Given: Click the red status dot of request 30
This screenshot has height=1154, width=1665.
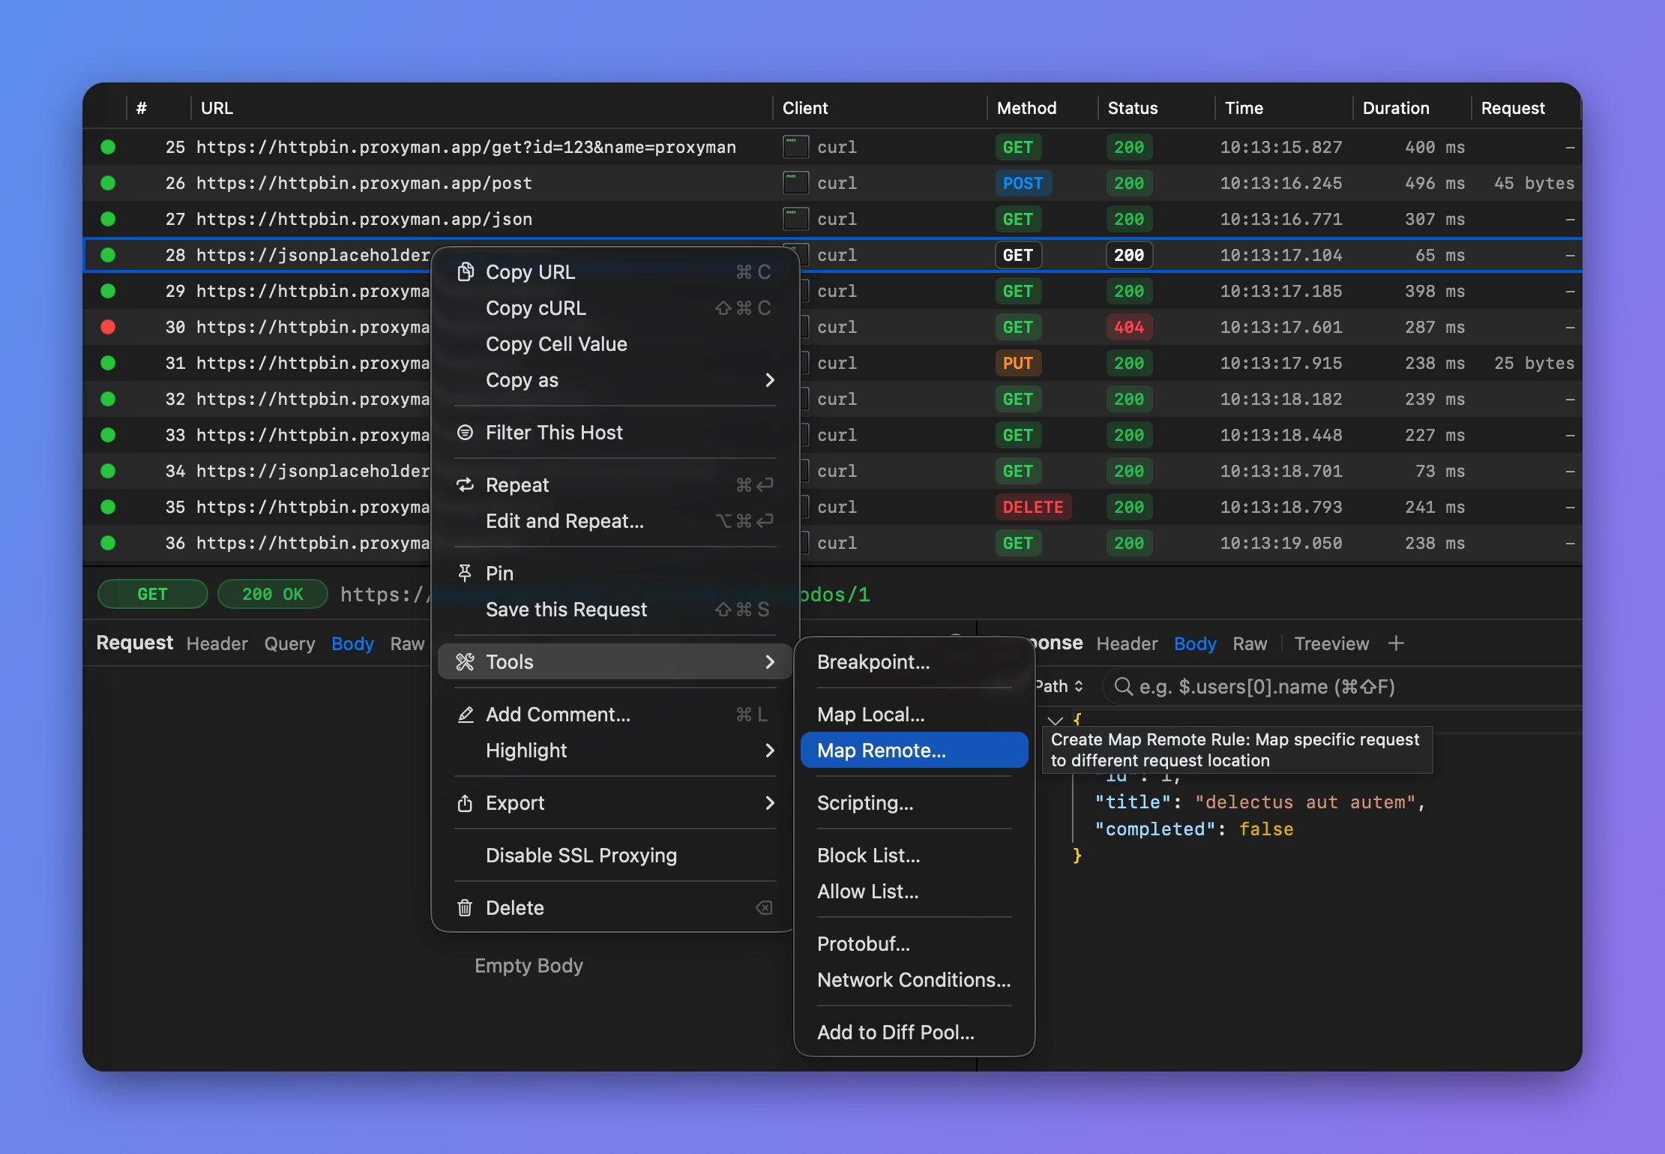Looking at the screenshot, I should [x=108, y=327].
